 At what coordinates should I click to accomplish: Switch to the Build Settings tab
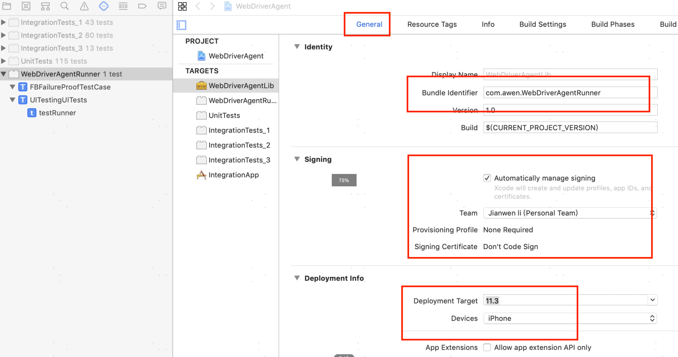[543, 24]
